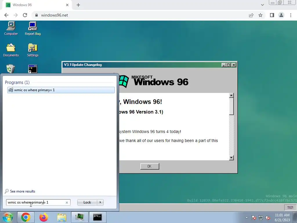Click the site lock padlock icon
Screen dimensions: 297x223
(37, 15)
